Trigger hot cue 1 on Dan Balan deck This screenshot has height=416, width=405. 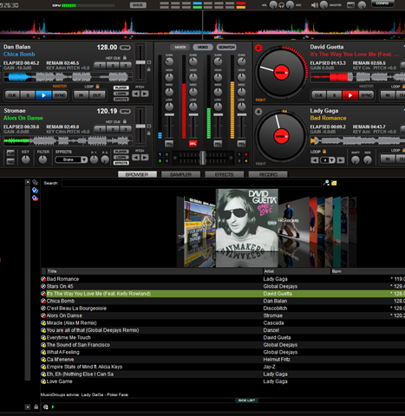click(100, 65)
